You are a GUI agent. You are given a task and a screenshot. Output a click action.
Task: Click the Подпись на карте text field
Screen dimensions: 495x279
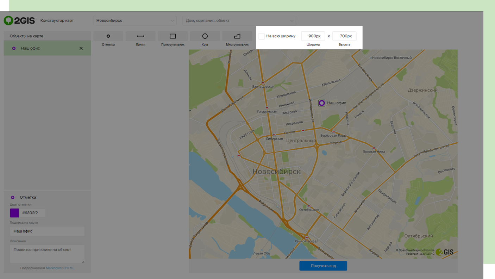pos(47,231)
